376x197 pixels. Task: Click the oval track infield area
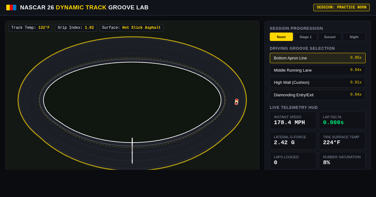click(x=132, y=102)
